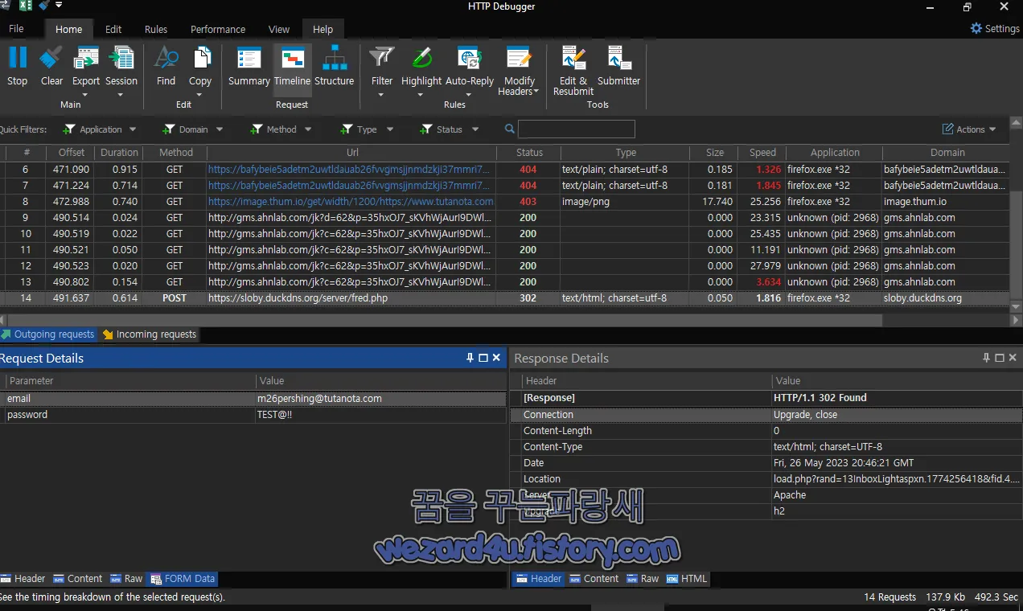The image size is (1023, 611).
Task: Select the Outgoing requests tab
Action: (x=47, y=334)
